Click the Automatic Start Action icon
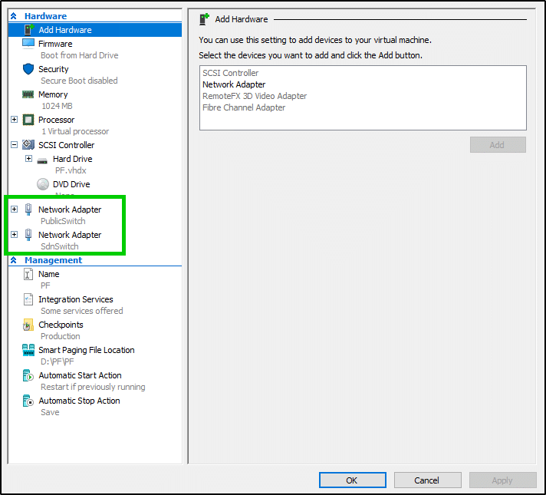 click(x=28, y=376)
